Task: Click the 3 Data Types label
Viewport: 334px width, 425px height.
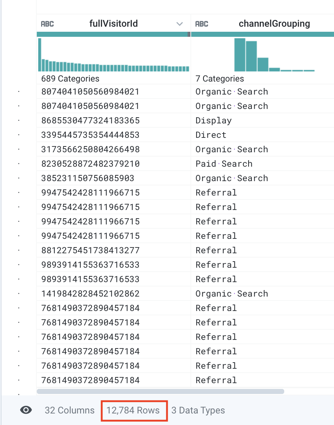Action: pos(198,410)
